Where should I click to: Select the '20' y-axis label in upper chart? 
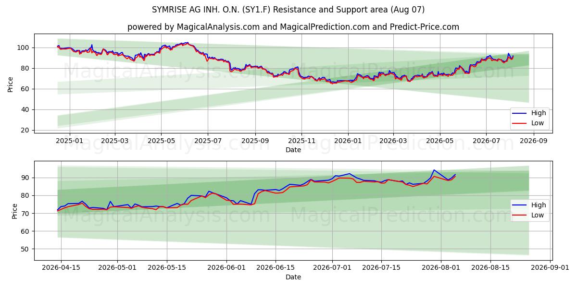click(x=26, y=130)
